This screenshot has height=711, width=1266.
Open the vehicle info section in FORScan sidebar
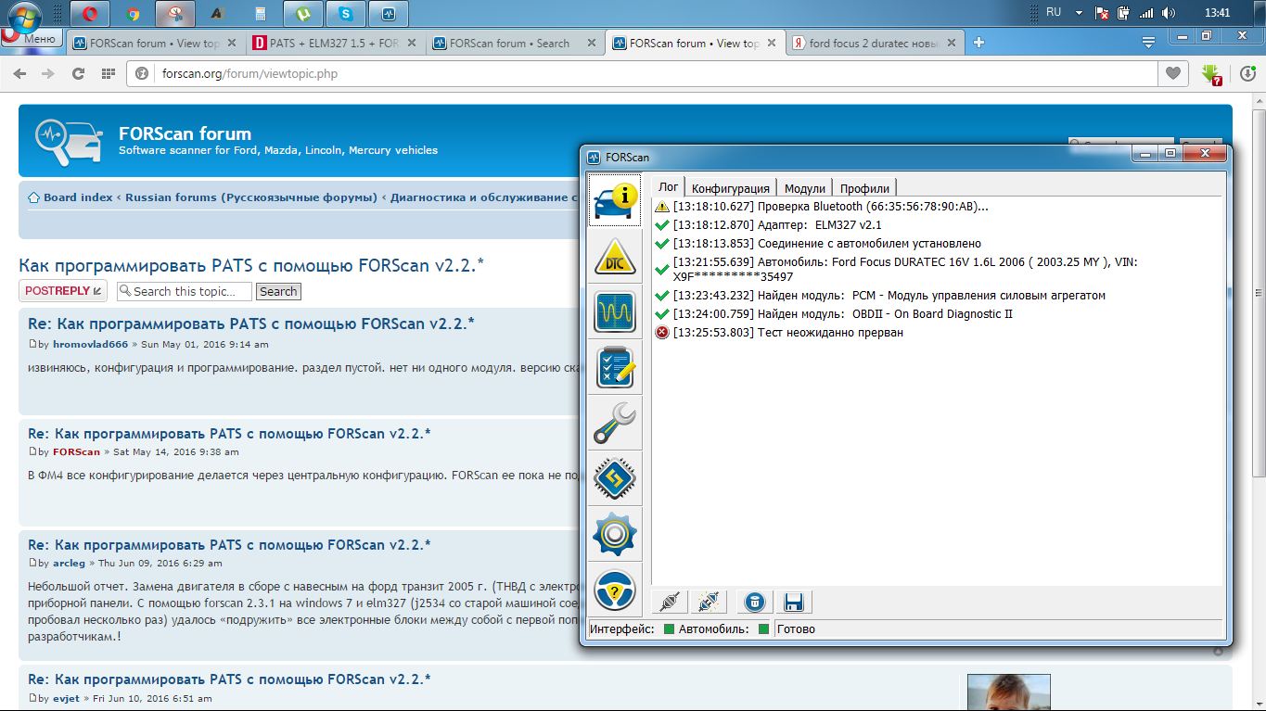(x=615, y=199)
